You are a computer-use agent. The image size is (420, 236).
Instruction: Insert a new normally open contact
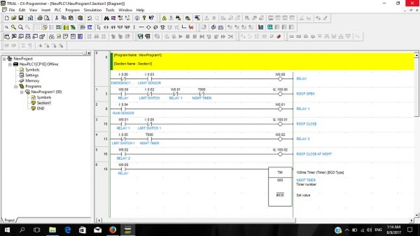pos(106,27)
